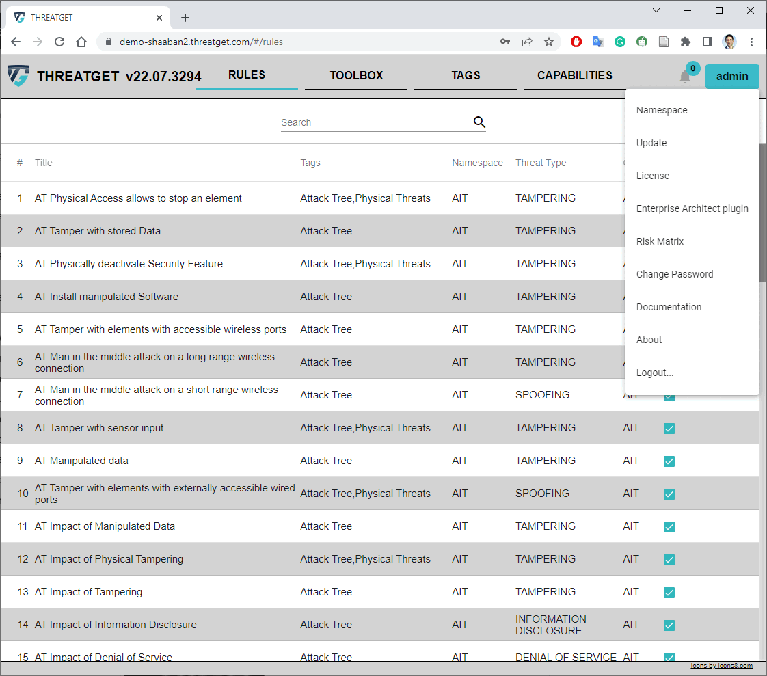Open the Grammarly extension icon
The image size is (767, 676).
[620, 42]
